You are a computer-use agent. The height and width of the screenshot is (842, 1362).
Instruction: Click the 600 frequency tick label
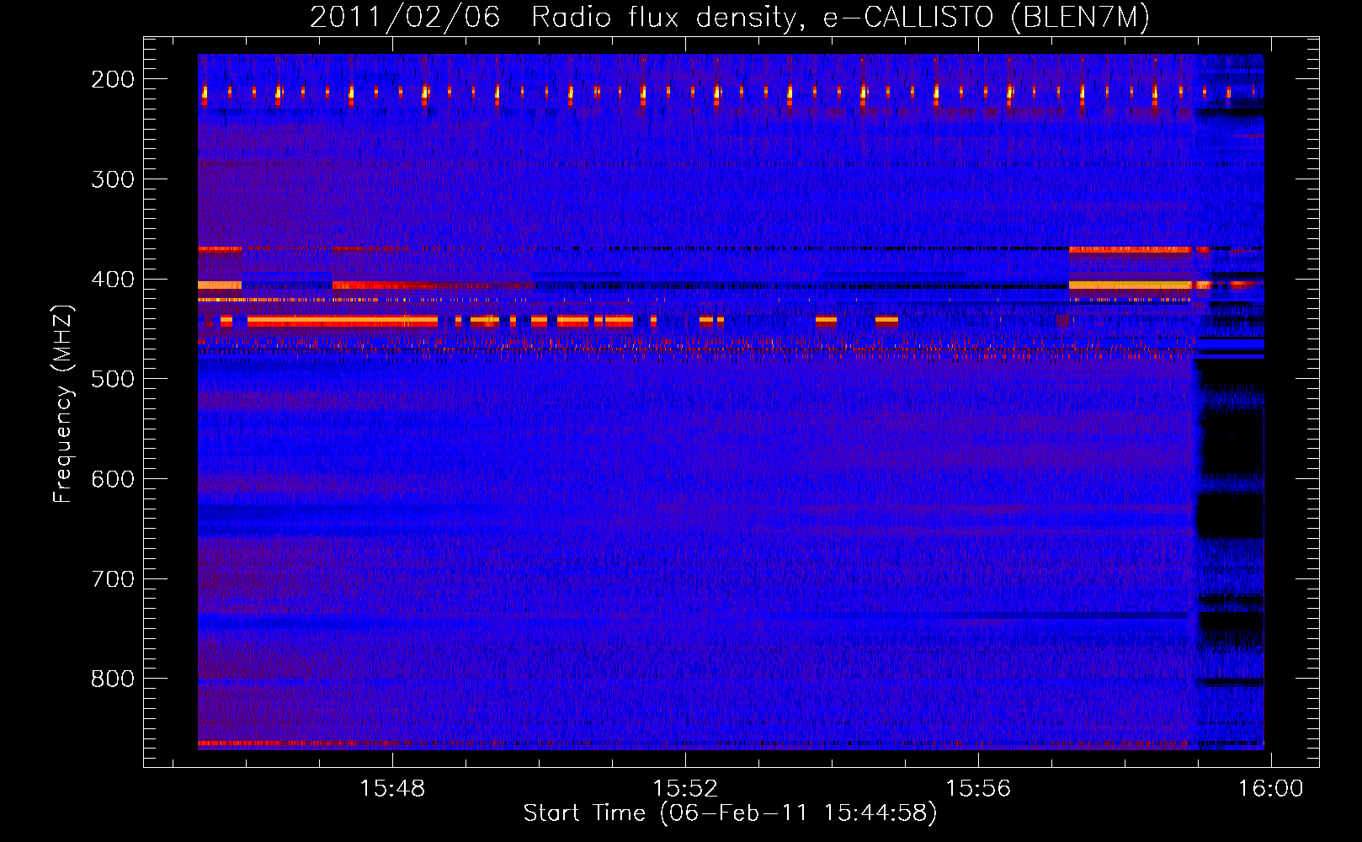[113, 479]
